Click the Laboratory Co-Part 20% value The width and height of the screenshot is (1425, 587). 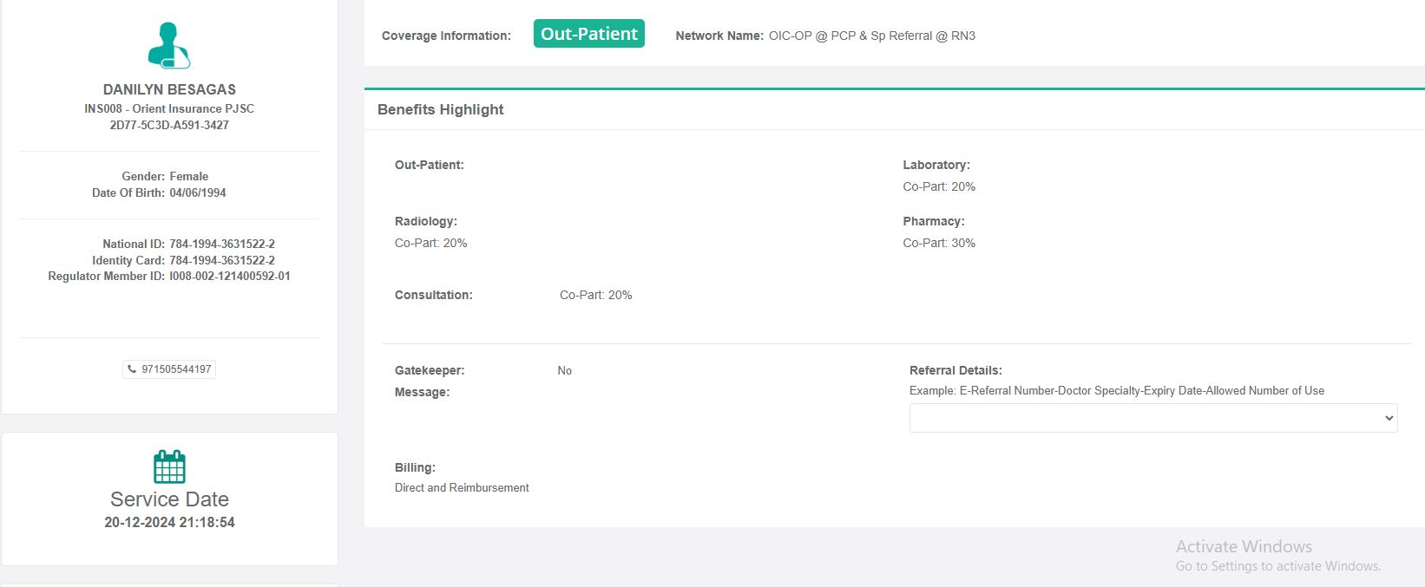[x=939, y=186]
